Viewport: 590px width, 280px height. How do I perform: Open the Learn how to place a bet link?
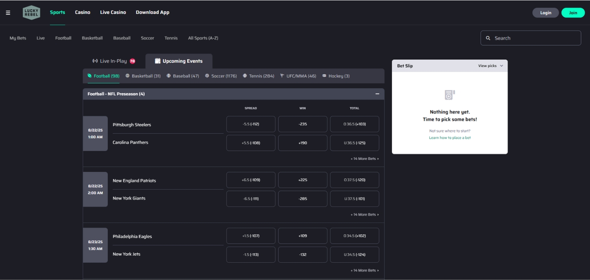click(449, 137)
